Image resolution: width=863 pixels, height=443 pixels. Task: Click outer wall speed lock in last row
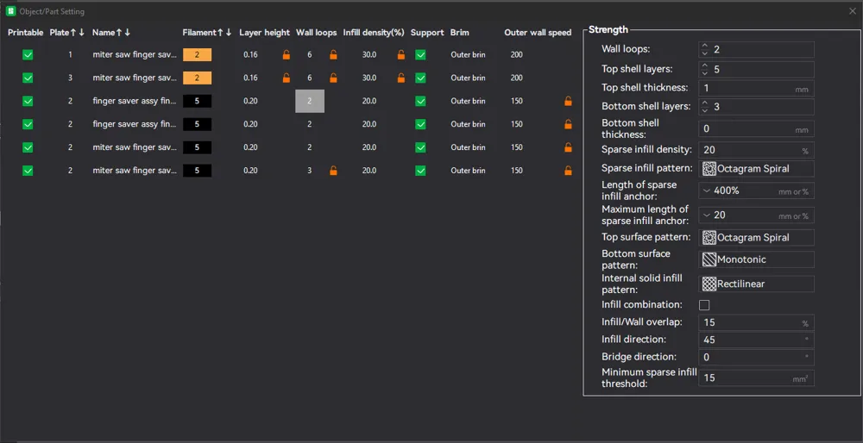568,171
